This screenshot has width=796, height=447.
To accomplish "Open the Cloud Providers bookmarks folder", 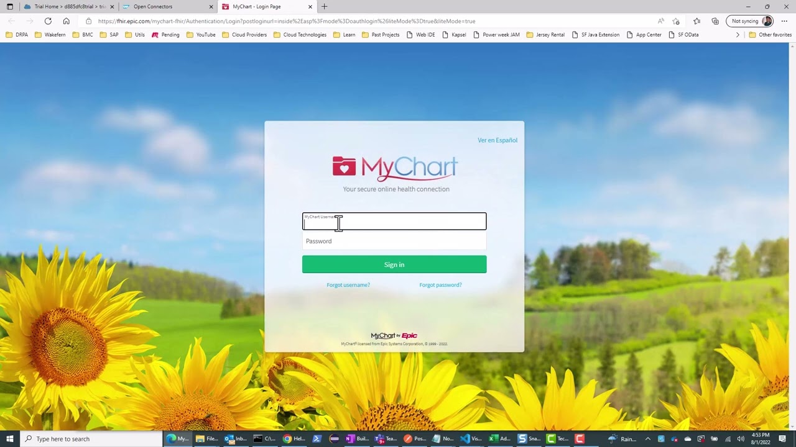I will 244,35.
